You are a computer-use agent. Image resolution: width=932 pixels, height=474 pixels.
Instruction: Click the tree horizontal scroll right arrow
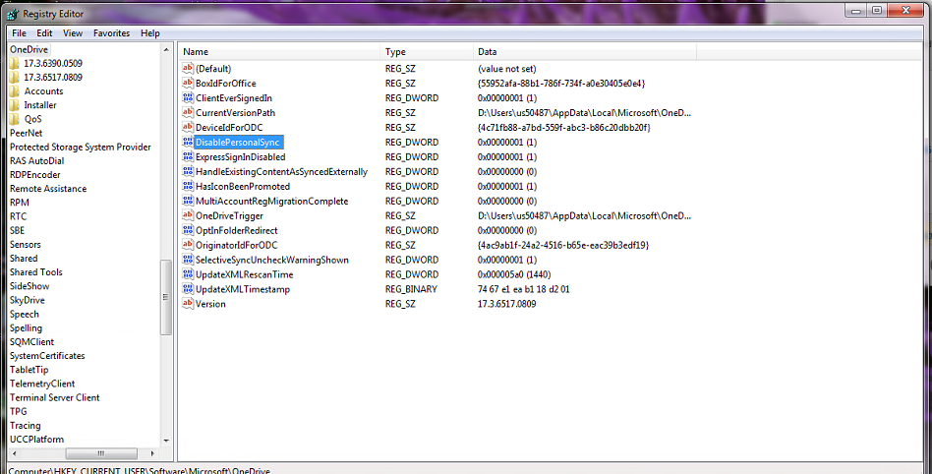click(x=152, y=453)
